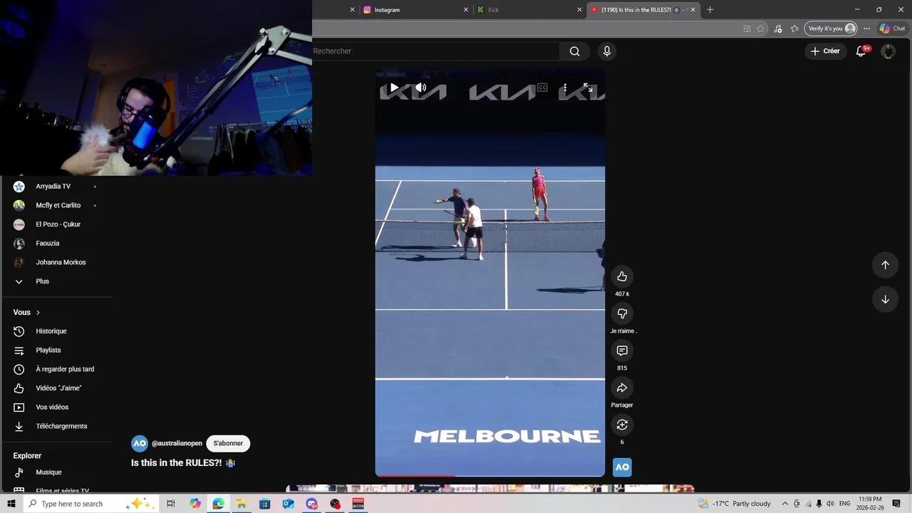Open the volume control in tray
This screenshot has width=912, height=513.
(x=831, y=504)
